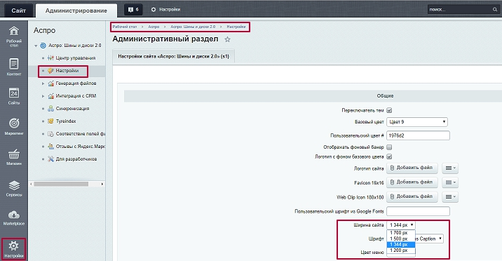Image resolution: width=502 pixels, height=261 pixels.
Task: Click the Пользовательский цвет # field
Action: 418,135
